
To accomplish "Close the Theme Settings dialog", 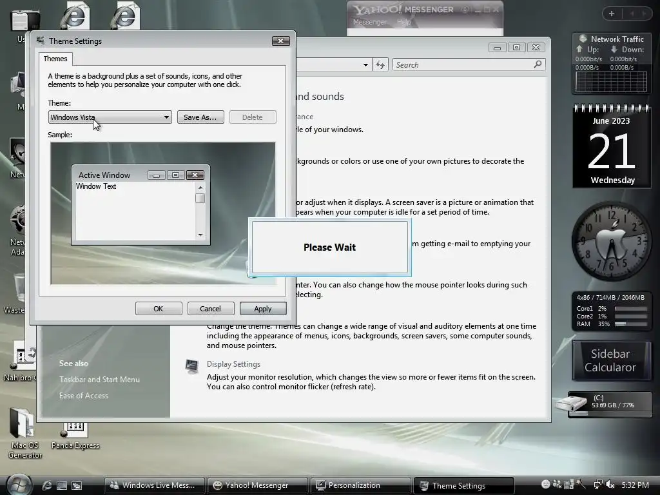I will click(x=281, y=41).
